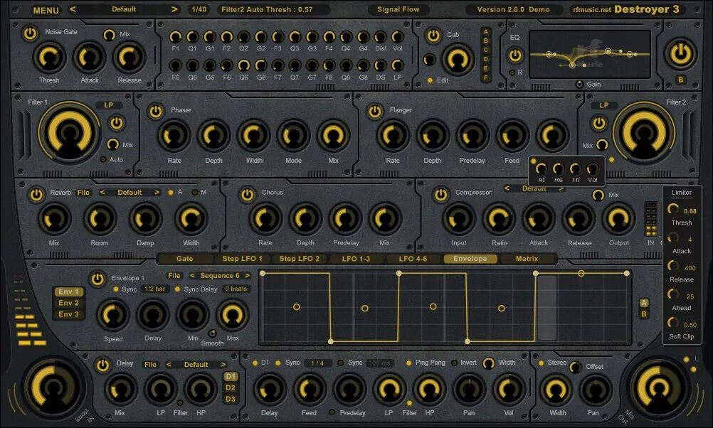The width and height of the screenshot is (713, 428).
Task: Open the Signal Flow view
Action: coord(398,9)
